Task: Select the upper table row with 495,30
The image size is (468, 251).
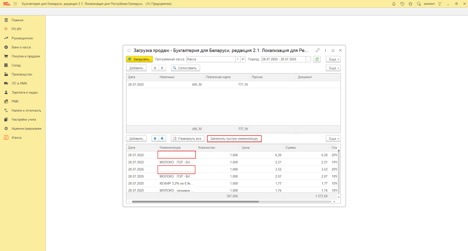Action: (233, 85)
